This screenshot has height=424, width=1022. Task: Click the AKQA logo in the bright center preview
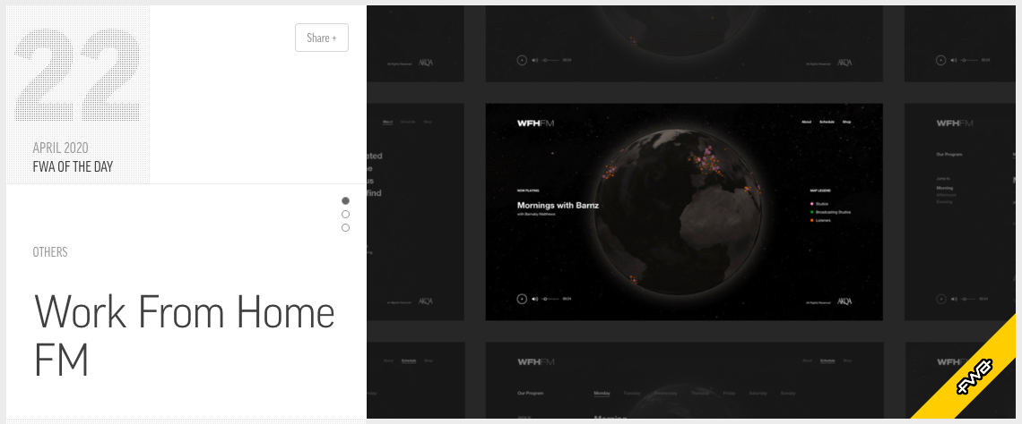(x=844, y=301)
